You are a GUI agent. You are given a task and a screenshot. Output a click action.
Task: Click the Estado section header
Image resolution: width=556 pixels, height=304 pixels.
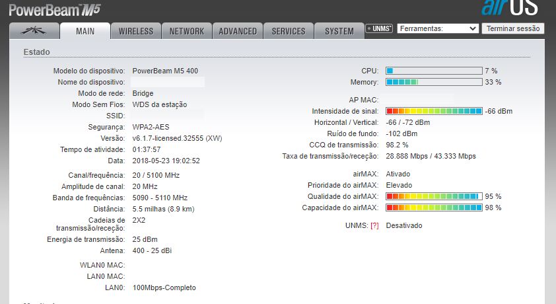[x=36, y=52]
